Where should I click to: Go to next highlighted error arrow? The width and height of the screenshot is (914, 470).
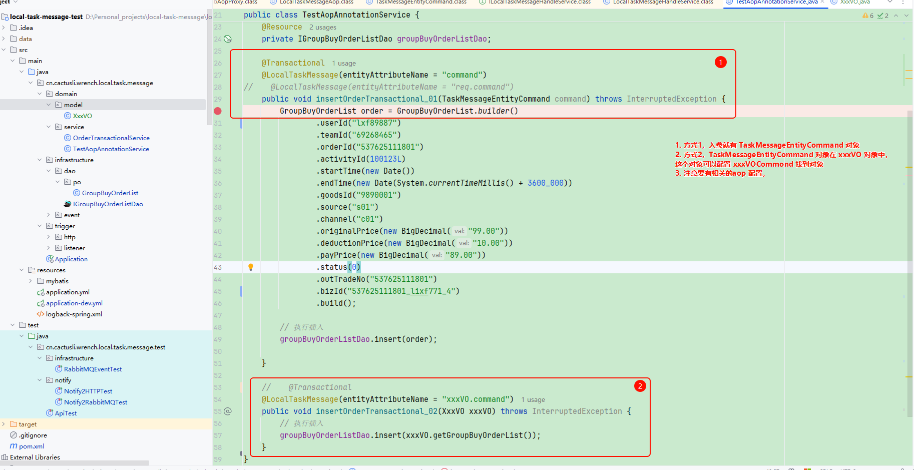tap(906, 16)
